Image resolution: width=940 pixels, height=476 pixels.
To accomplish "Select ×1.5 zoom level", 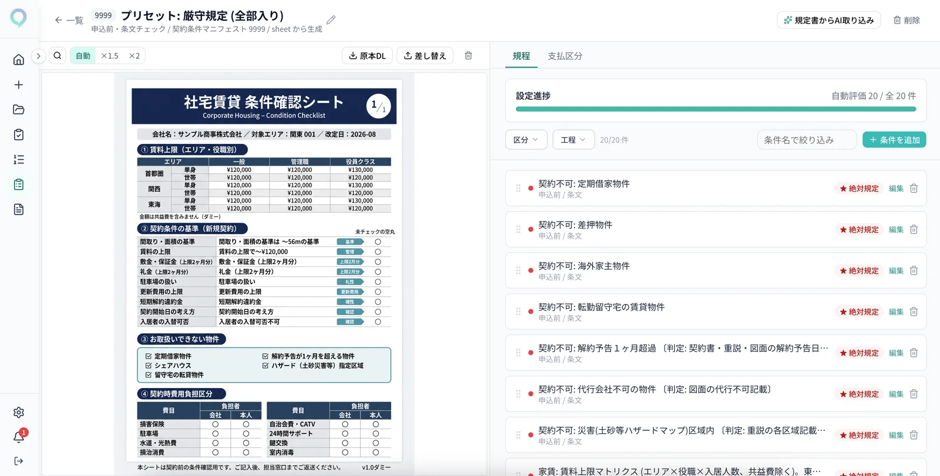I will (x=109, y=56).
